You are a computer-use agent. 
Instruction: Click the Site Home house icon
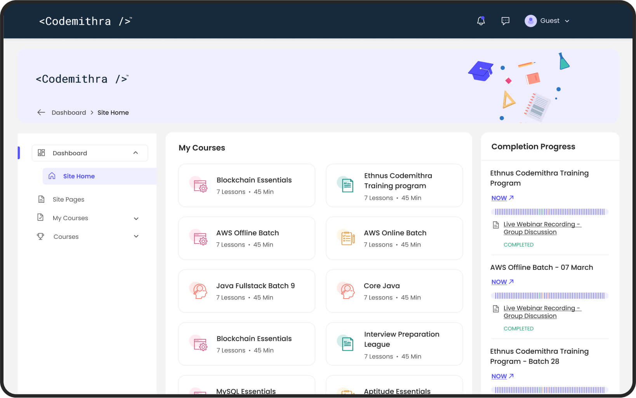pos(52,176)
